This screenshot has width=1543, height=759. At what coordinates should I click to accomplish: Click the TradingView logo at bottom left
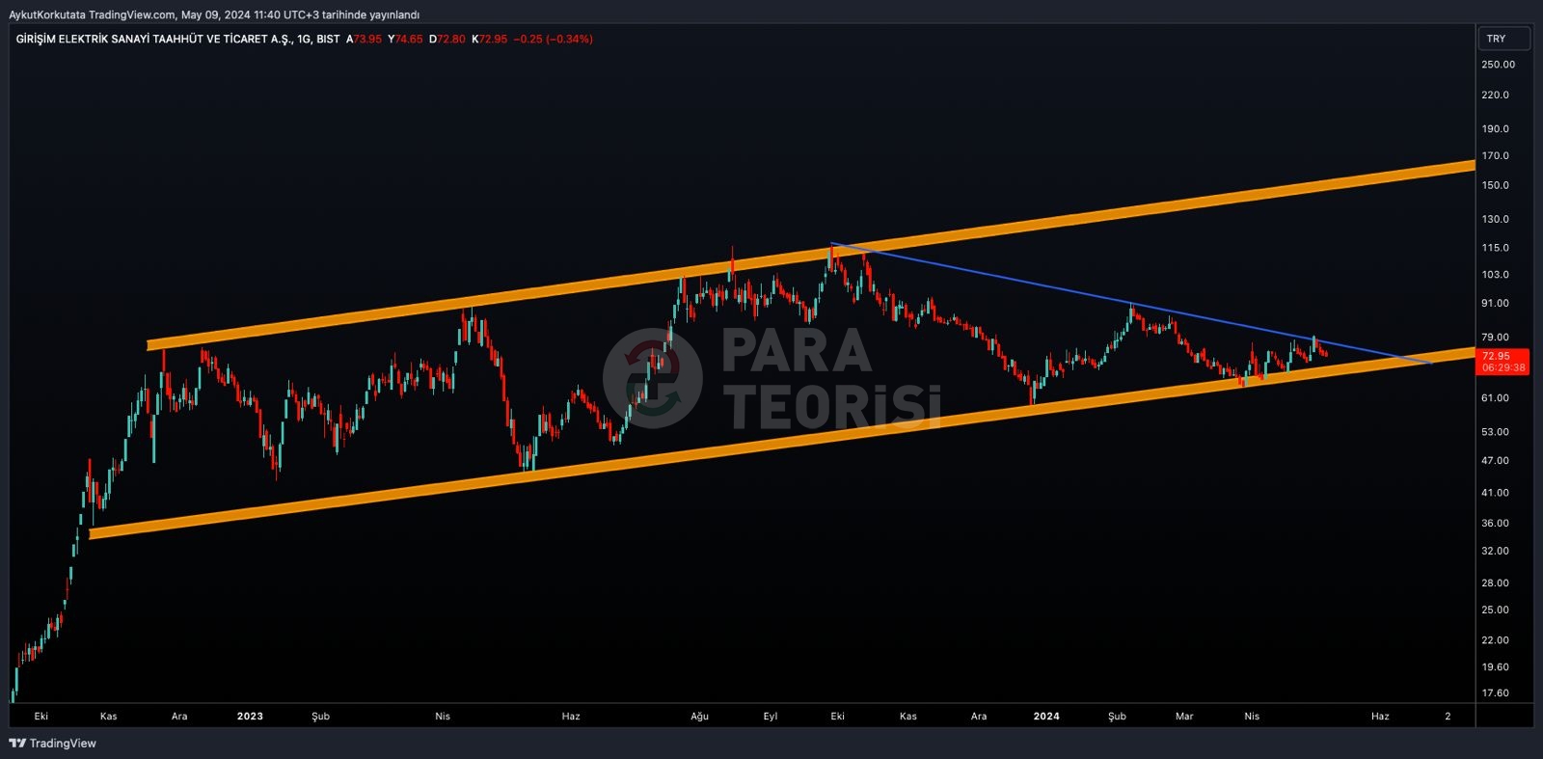pos(53,744)
